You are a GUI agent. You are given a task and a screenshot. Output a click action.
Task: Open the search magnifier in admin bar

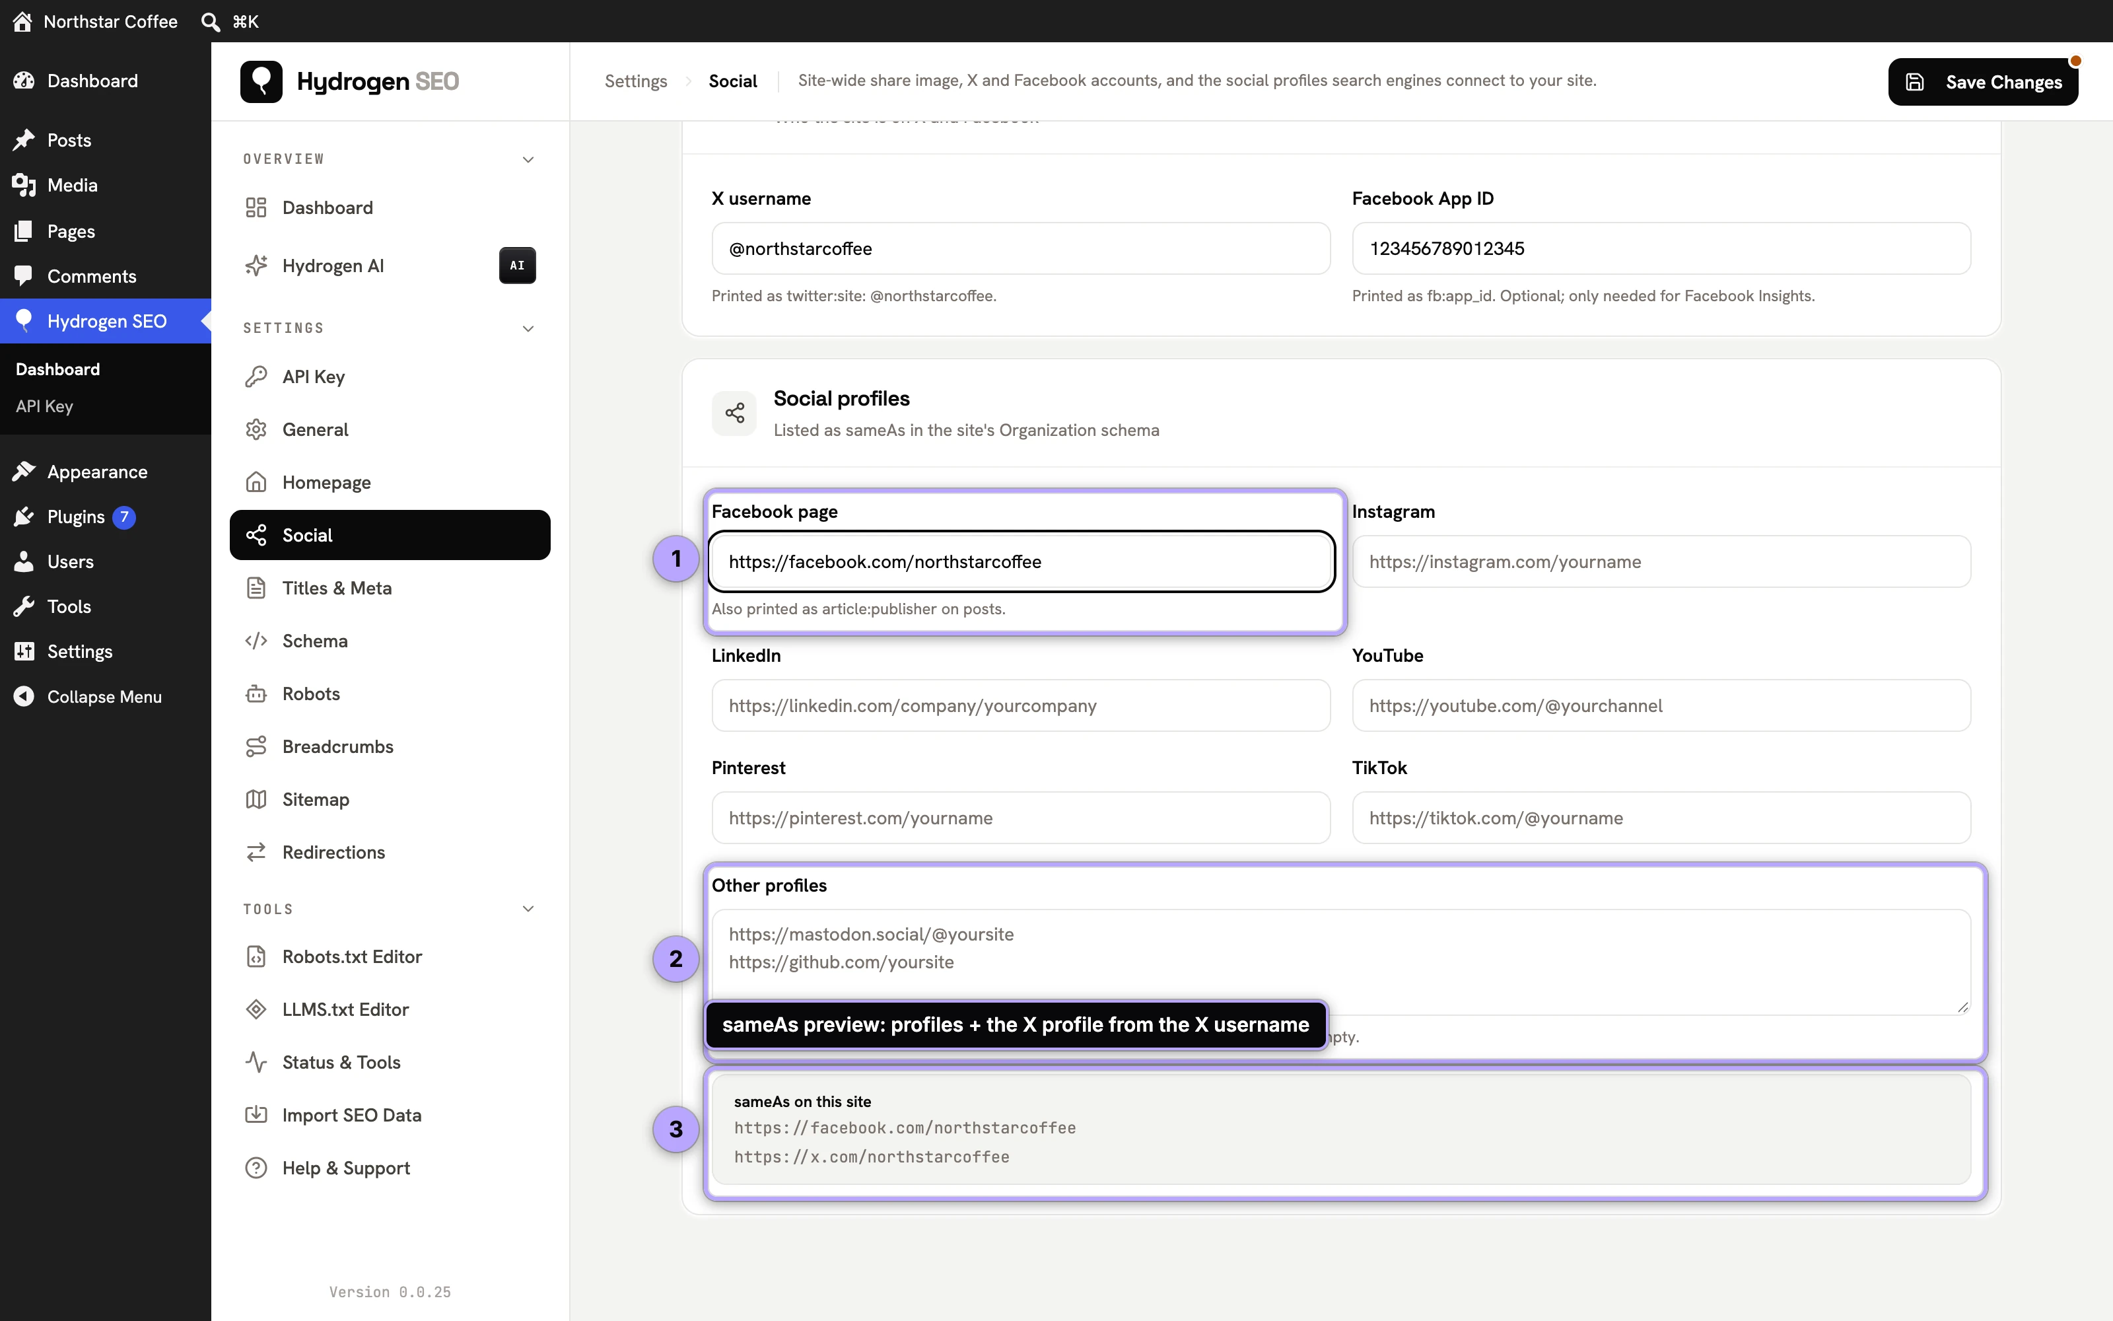tap(211, 21)
